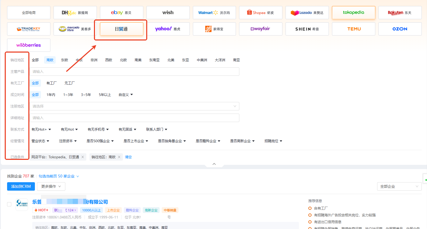Select the DHgate 敦煌网 platform

pyautogui.click(x=75, y=13)
